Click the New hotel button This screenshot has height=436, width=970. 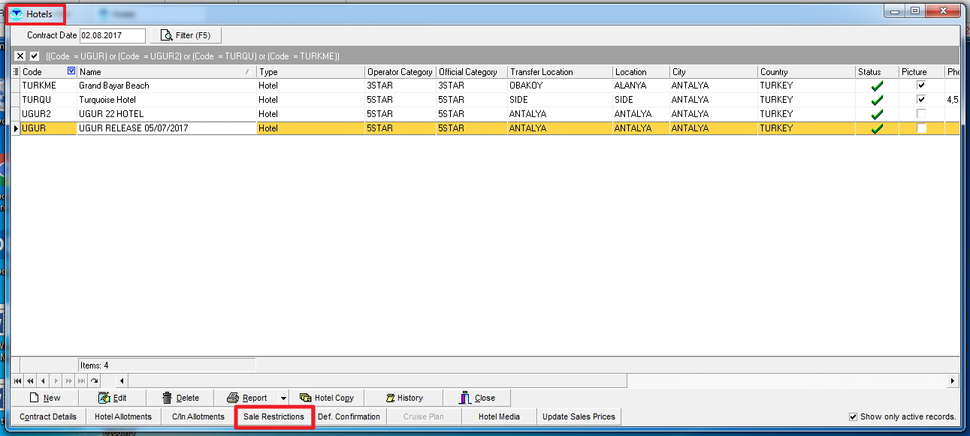tap(44, 398)
